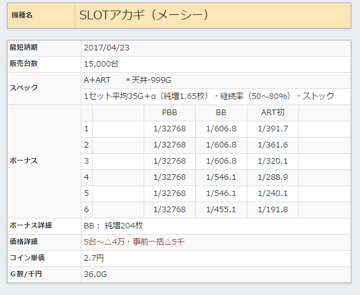The image size is (360, 295).
Task: Click the setting 6 BB value 1/455.1
Action: pyautogui.click(x=221, y=210)
